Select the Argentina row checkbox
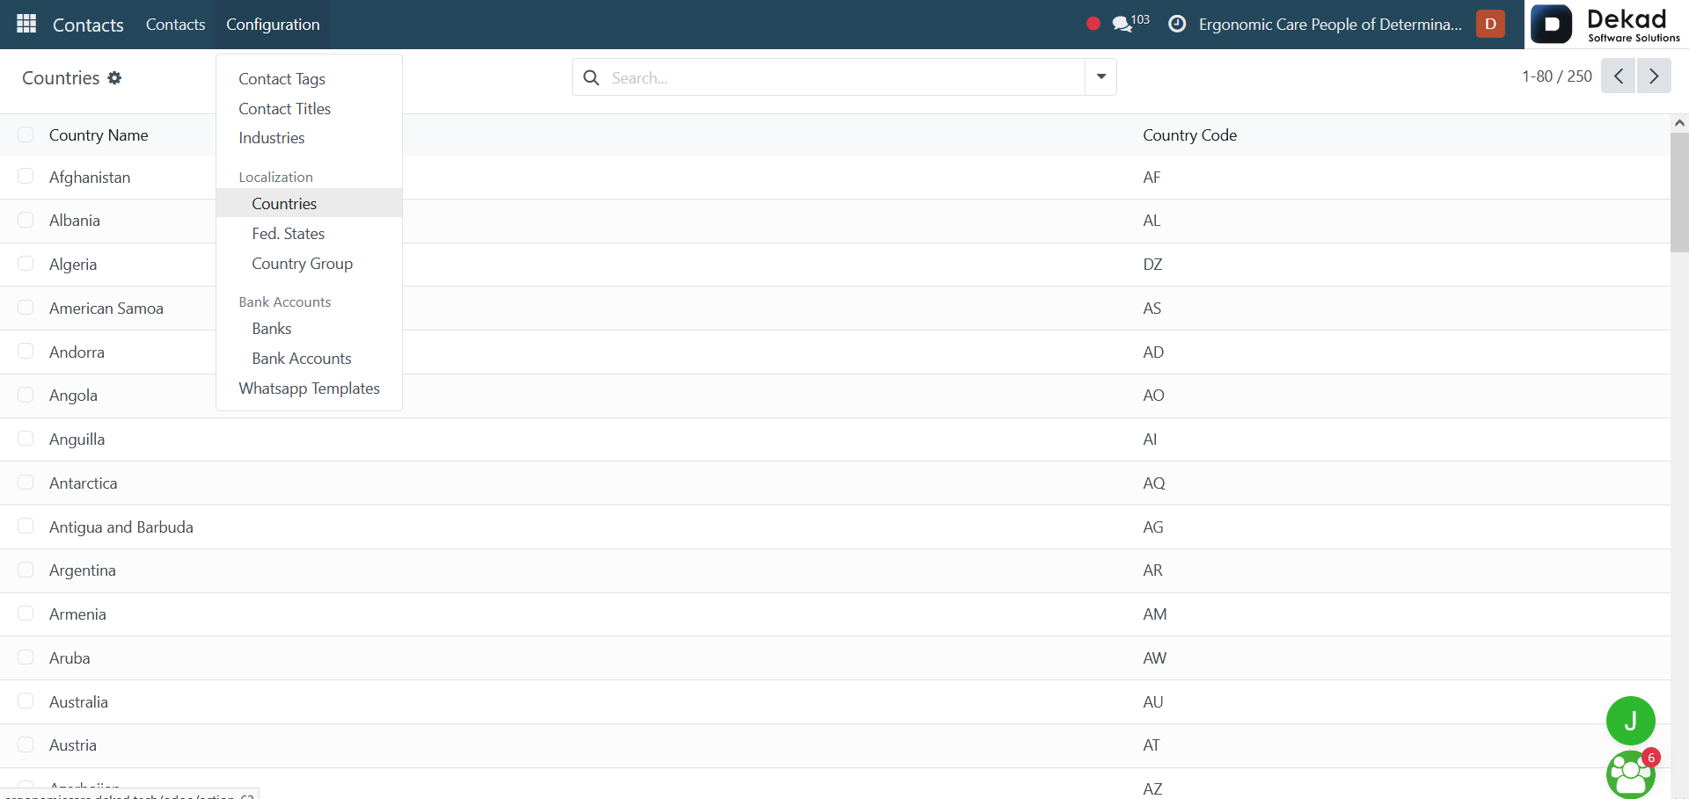 click(x=26, y=570)
